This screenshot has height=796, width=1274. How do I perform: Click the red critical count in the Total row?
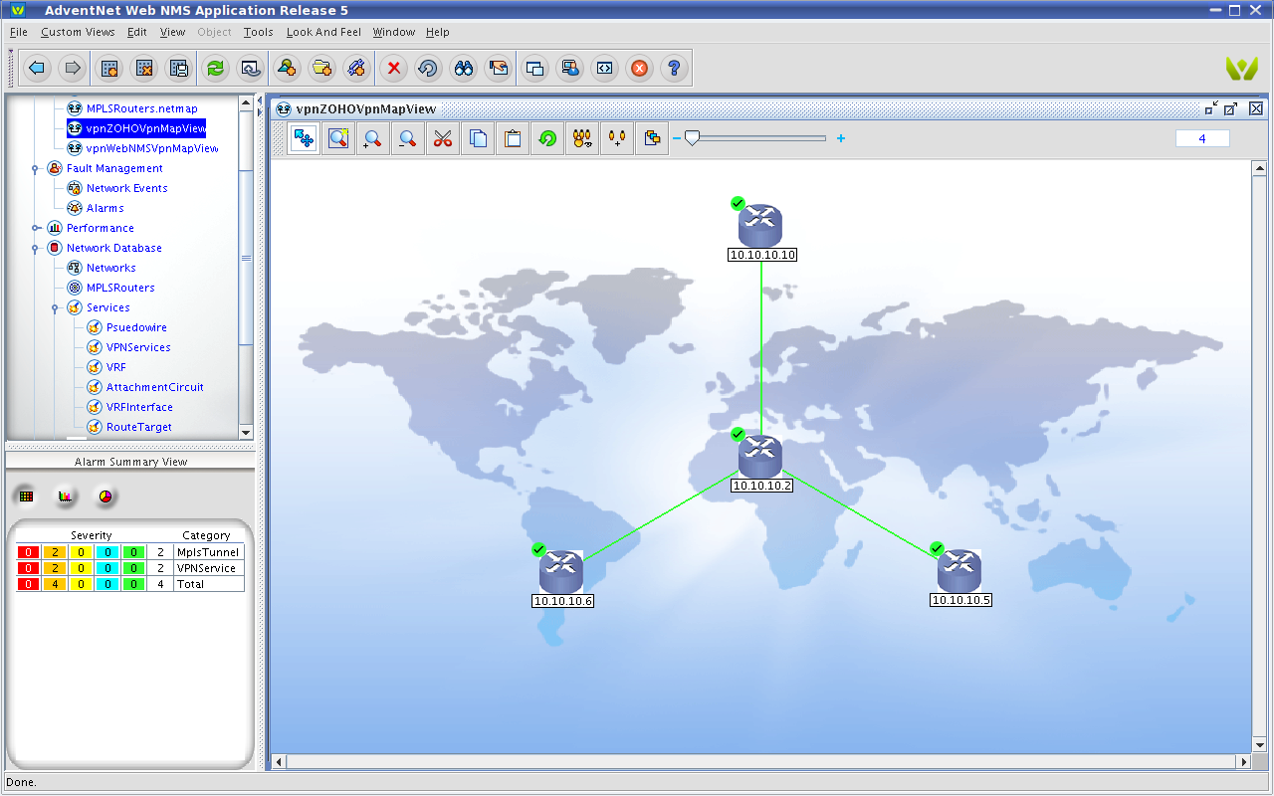28,584
